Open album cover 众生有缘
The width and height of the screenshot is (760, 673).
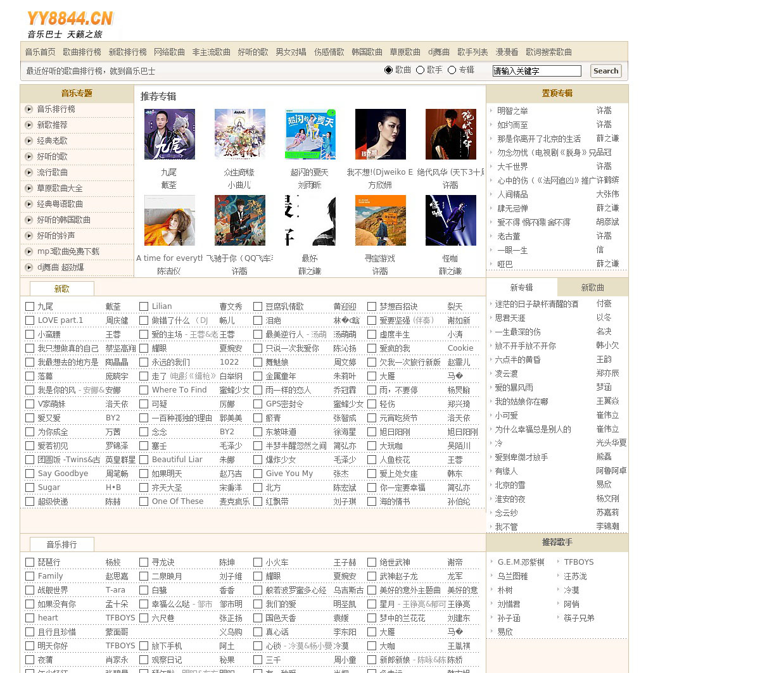click(239, 134)
